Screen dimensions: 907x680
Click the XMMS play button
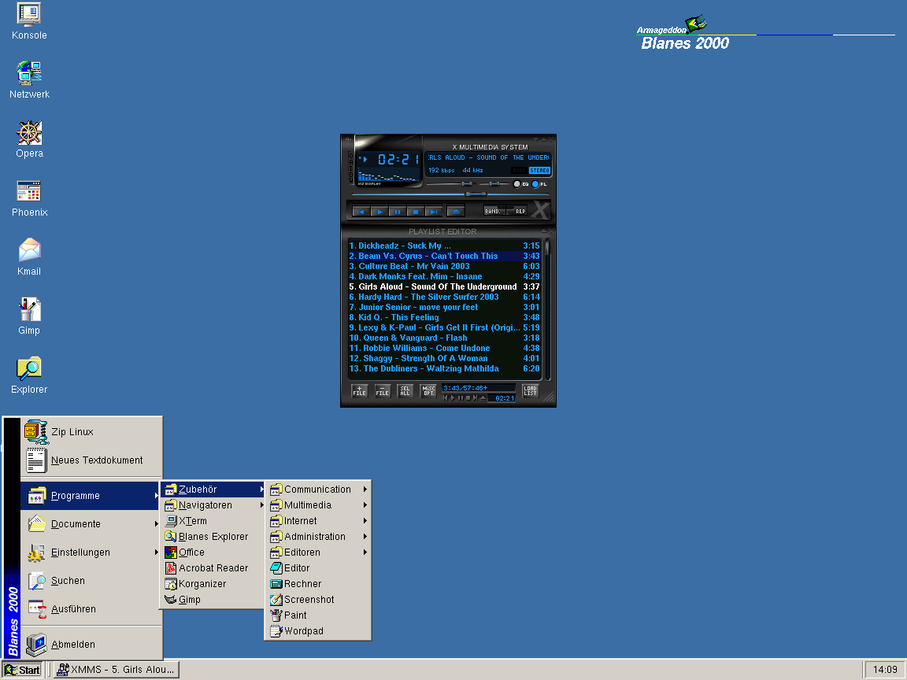click(379, 212)
